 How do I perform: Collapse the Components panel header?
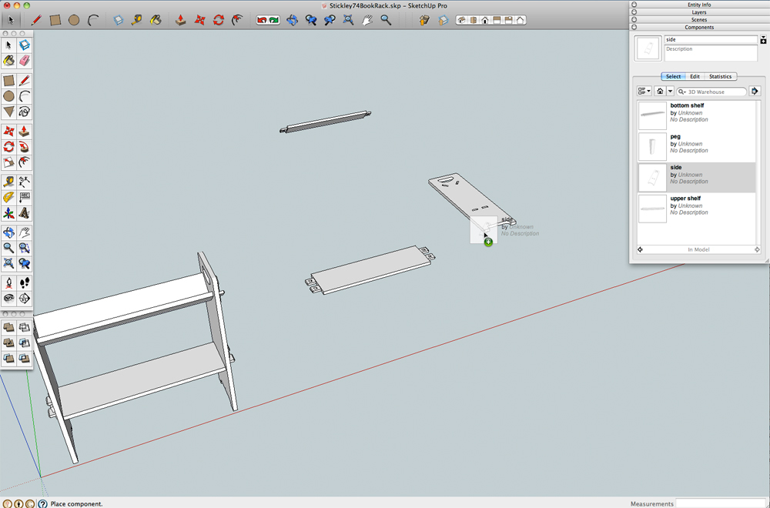699,28
